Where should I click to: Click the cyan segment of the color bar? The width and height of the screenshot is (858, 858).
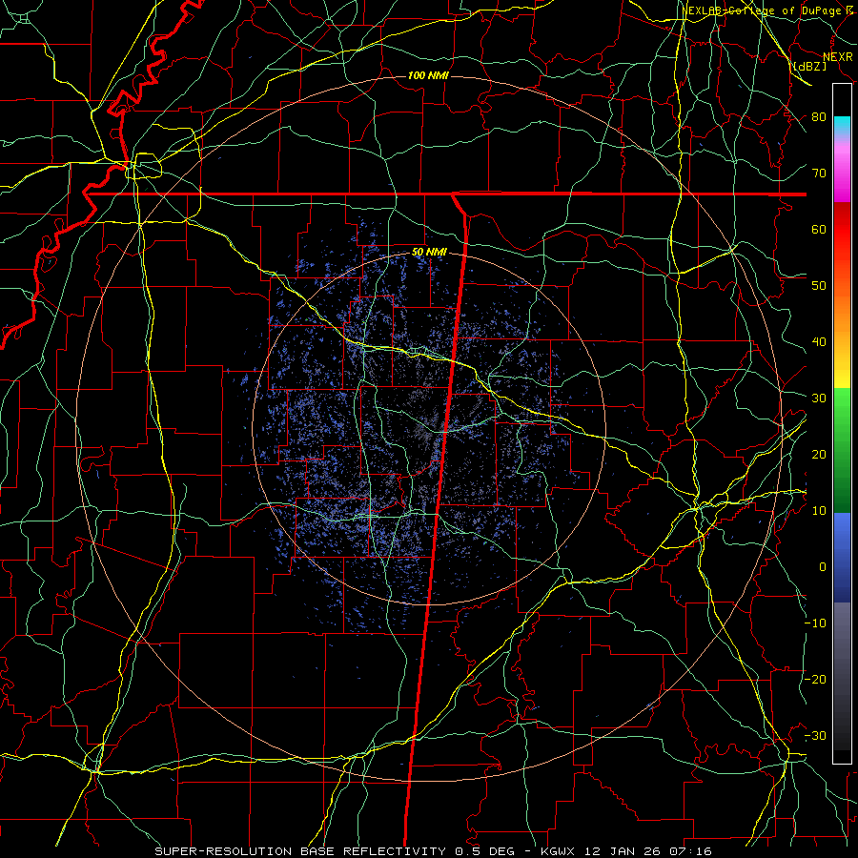coord(842,126)
